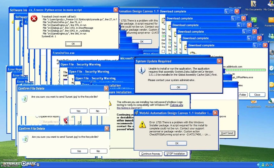Click the installer icon in front WebAii title bar
Image resolution: width=274 pixels, height=168 pixels.
point(137,113)
